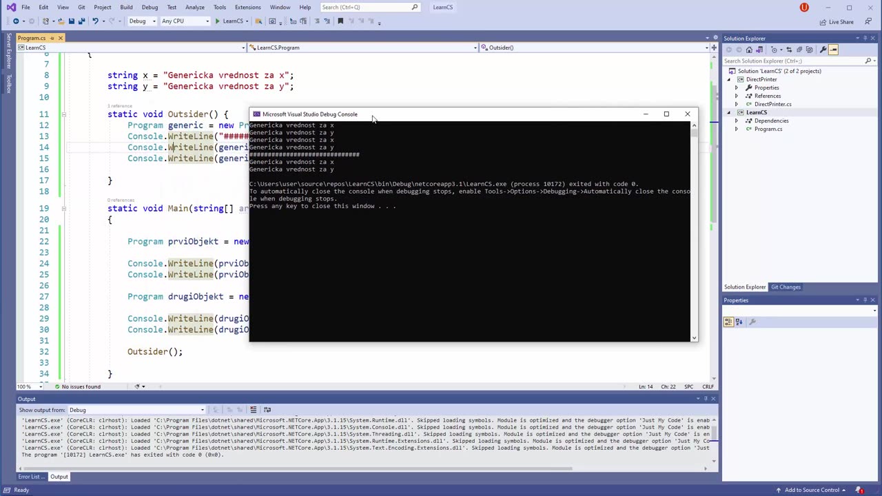Screen dimensions: 882x496
Task: Switch views icon in Solution Explorer toolbar
Action: pyautogui.click(x=759, y=50)
